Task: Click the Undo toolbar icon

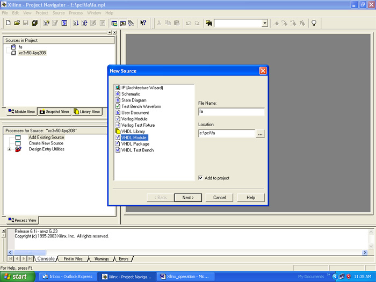Action: click(188, 23)
